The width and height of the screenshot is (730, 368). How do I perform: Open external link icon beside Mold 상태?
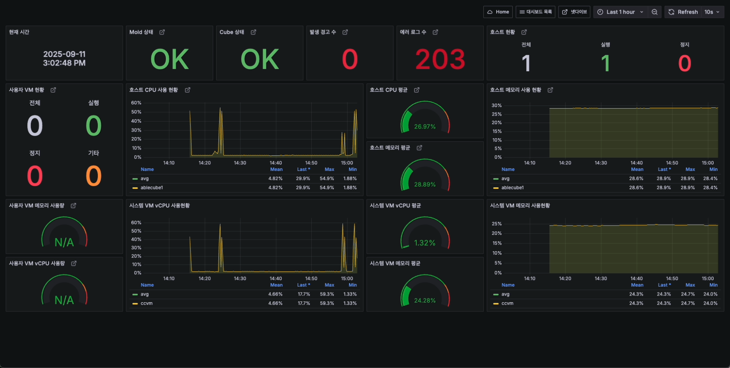(162, 32)
